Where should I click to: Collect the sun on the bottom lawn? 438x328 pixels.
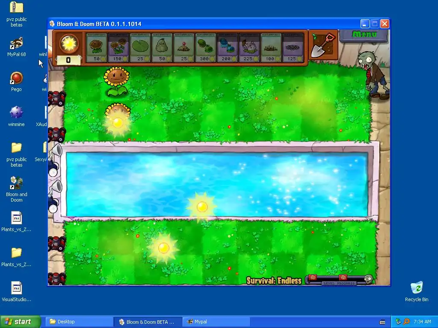[163, 248]
